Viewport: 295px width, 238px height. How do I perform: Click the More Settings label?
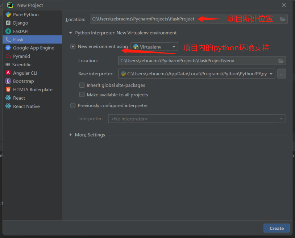[90, 135]
